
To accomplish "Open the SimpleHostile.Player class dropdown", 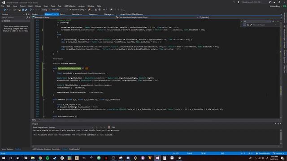I will tap(157, 17).
